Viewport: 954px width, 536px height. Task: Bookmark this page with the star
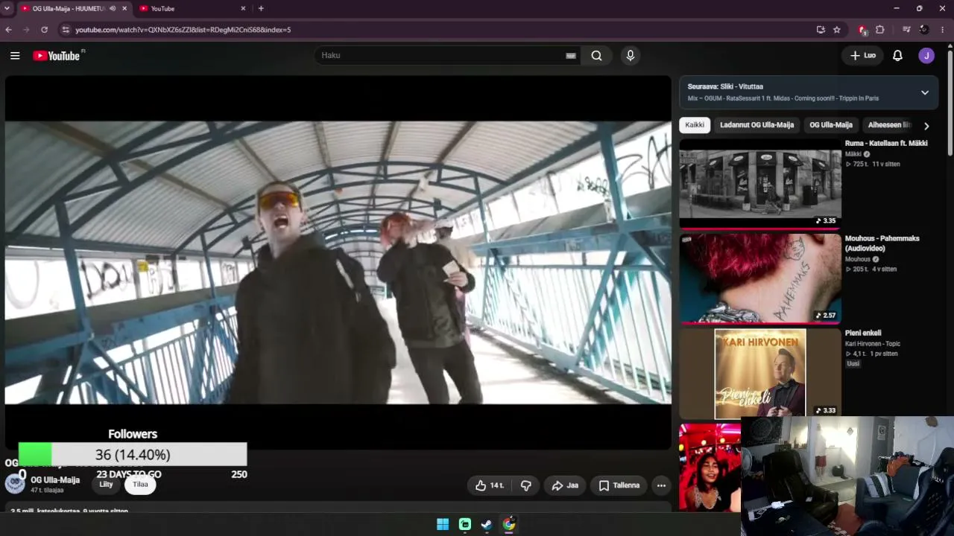[x=837, y=30]
